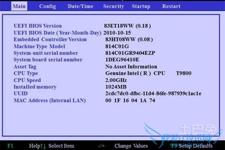Click the value 83HT08WW (0.08)
The image size is (225, 150).
[x=129, y=39]
